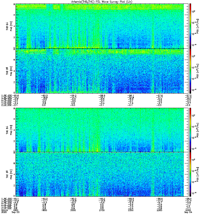The height and width of the screenshot is (214, 201).
Task: Click the '2' Hz tick label of the THC B⊥ panel
Action: click(x=14, y=141)
